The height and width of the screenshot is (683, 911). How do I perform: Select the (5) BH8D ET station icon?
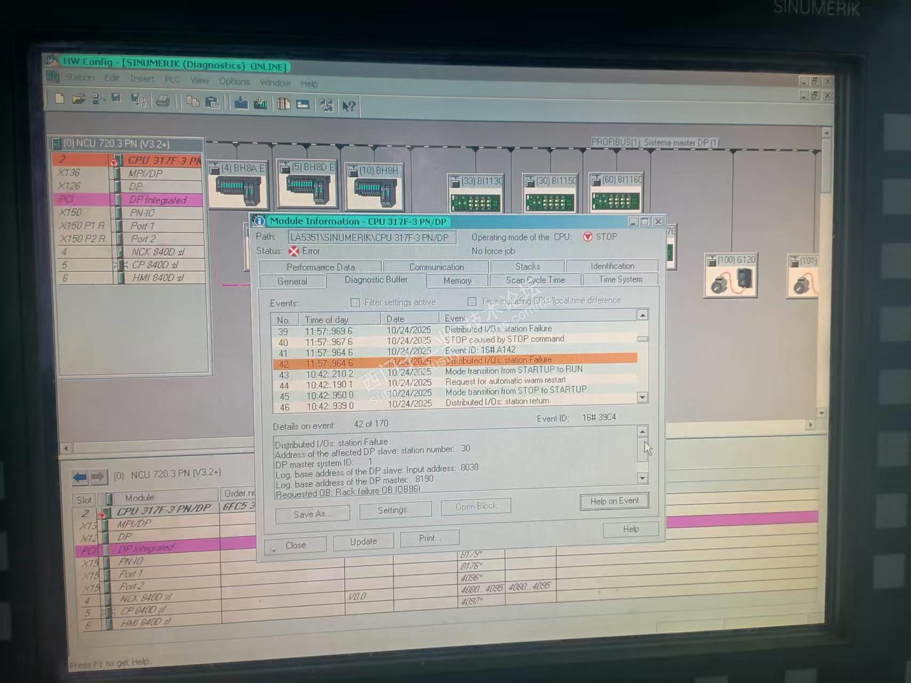tap(307, 184)
